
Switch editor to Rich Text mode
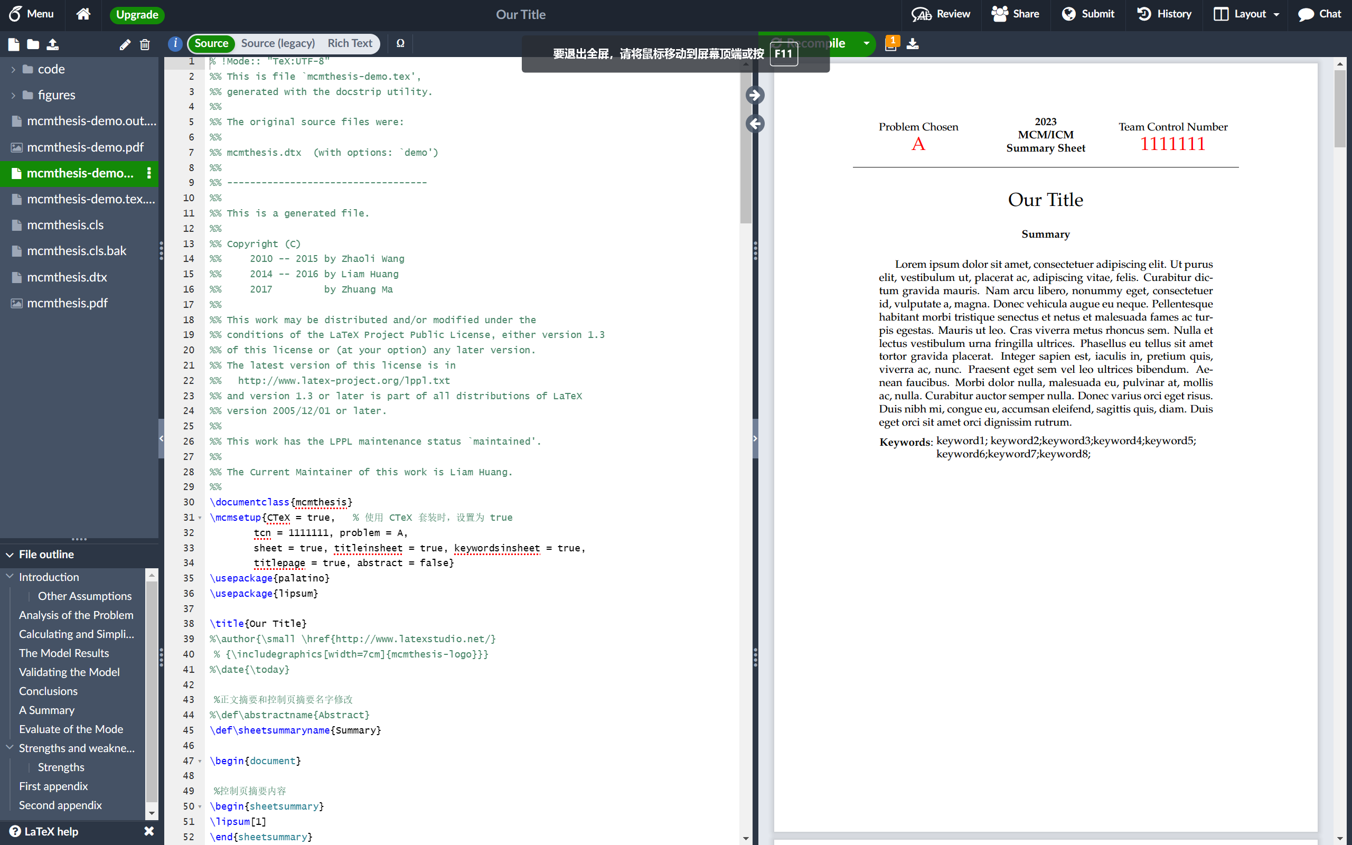[x=350, y=43]
